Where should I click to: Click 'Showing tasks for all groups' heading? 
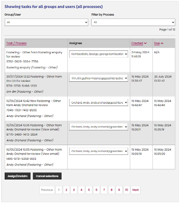pyautogui.click(x=54, y=7)
